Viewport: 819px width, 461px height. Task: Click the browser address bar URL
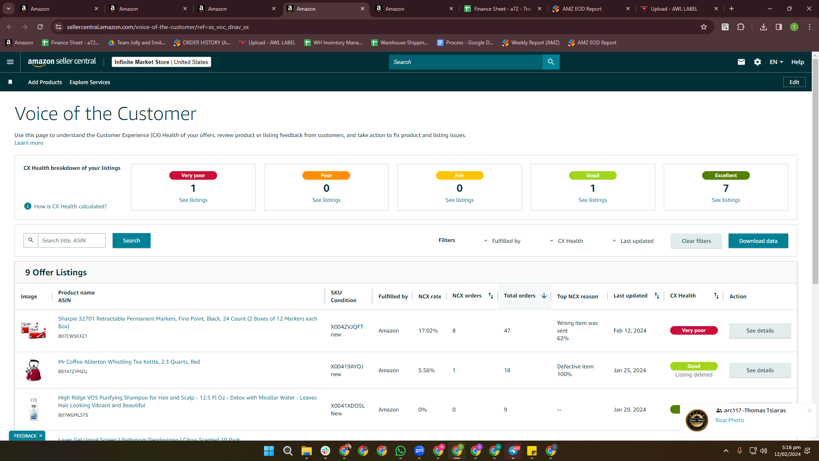tap(158, 27)
